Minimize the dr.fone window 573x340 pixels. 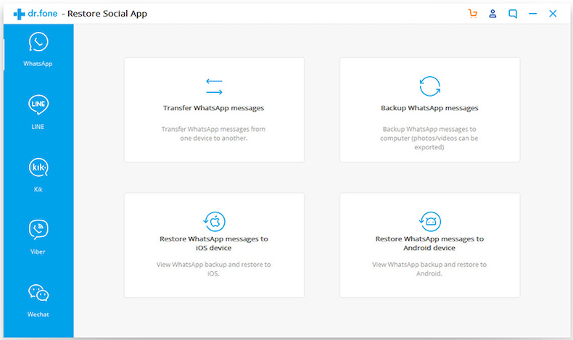point(533,14)
